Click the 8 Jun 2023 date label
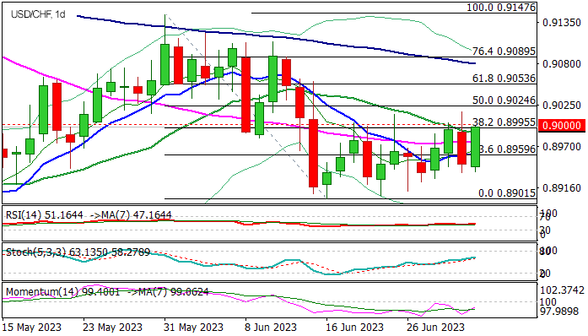The width and height of the screenshot is (588, 336). (x=270, y=328)
